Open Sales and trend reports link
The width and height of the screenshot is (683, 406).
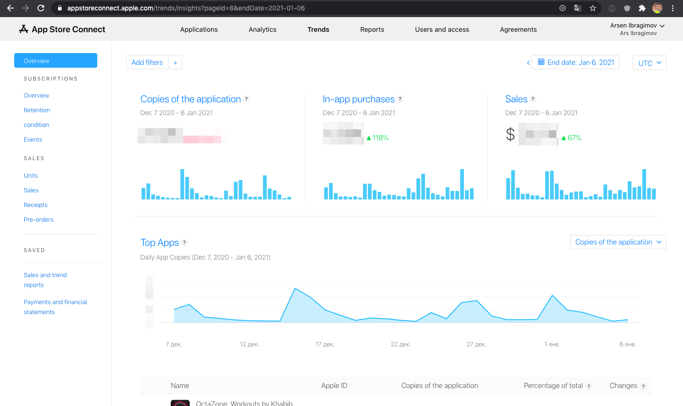click(x=45, y=280)
